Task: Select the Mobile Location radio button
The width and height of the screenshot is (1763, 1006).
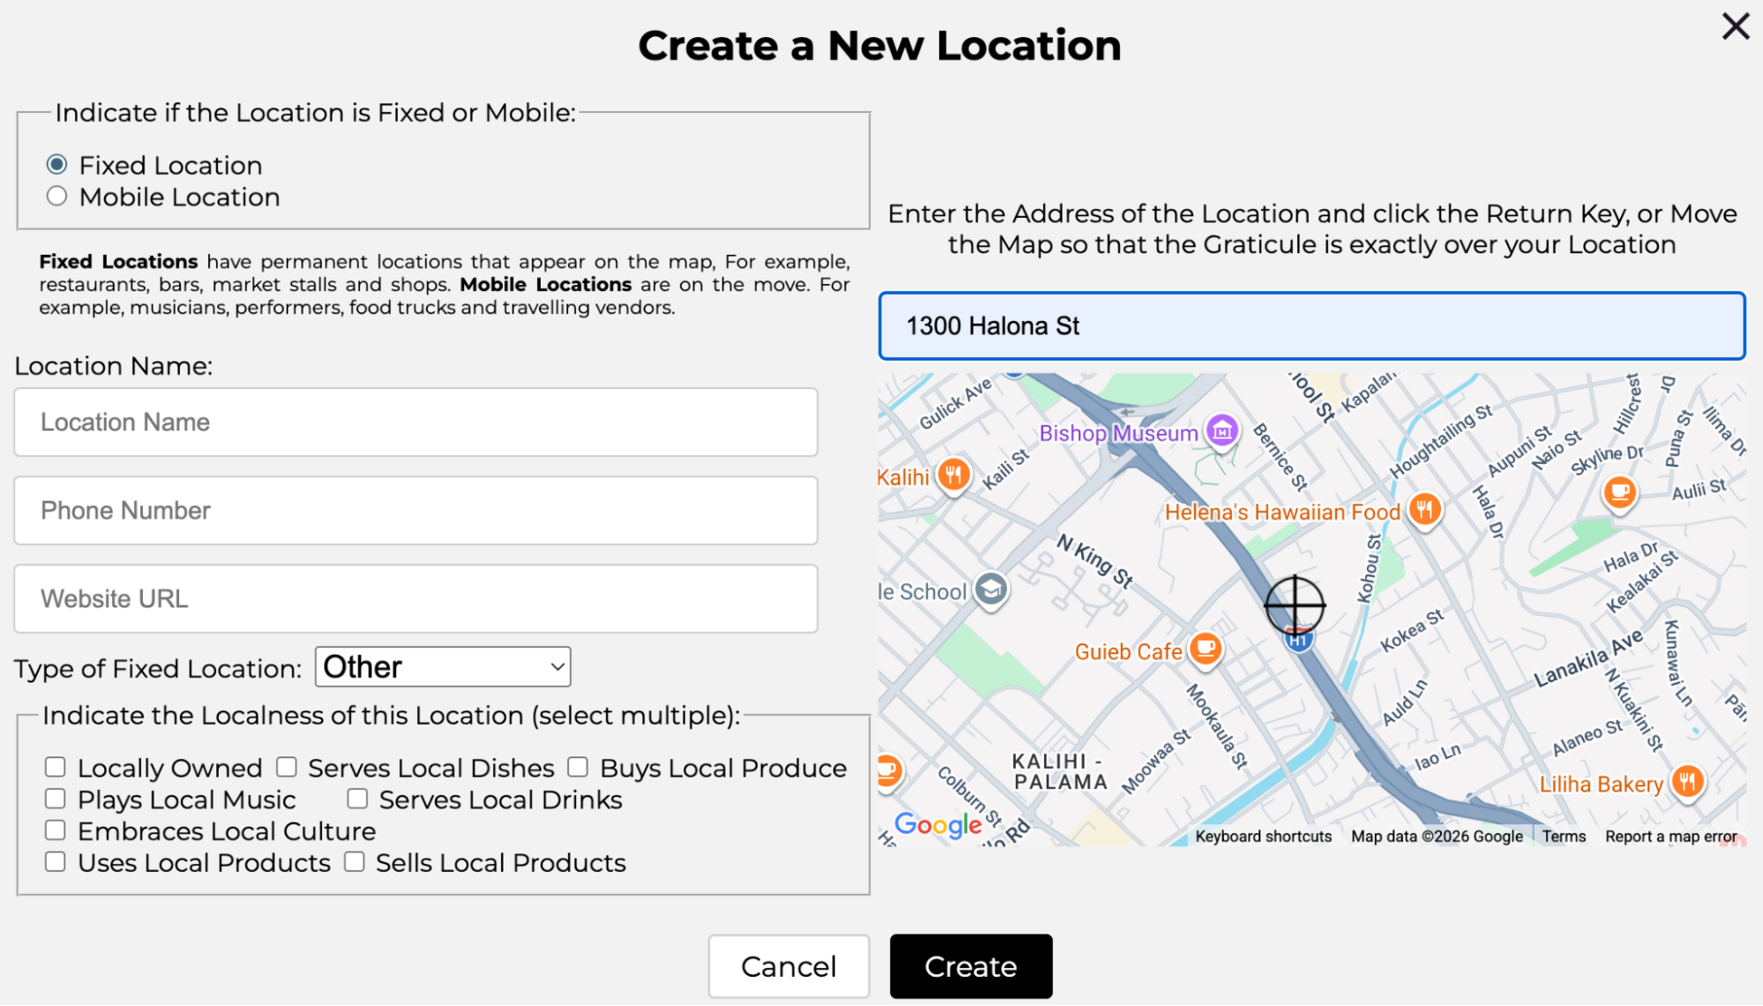Action: [57, 197]
